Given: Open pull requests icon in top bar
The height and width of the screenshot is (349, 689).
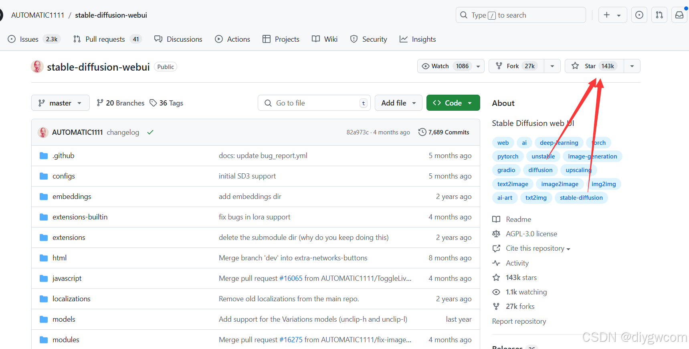Looking at the screenshot, I should click(x=659, y=15).
